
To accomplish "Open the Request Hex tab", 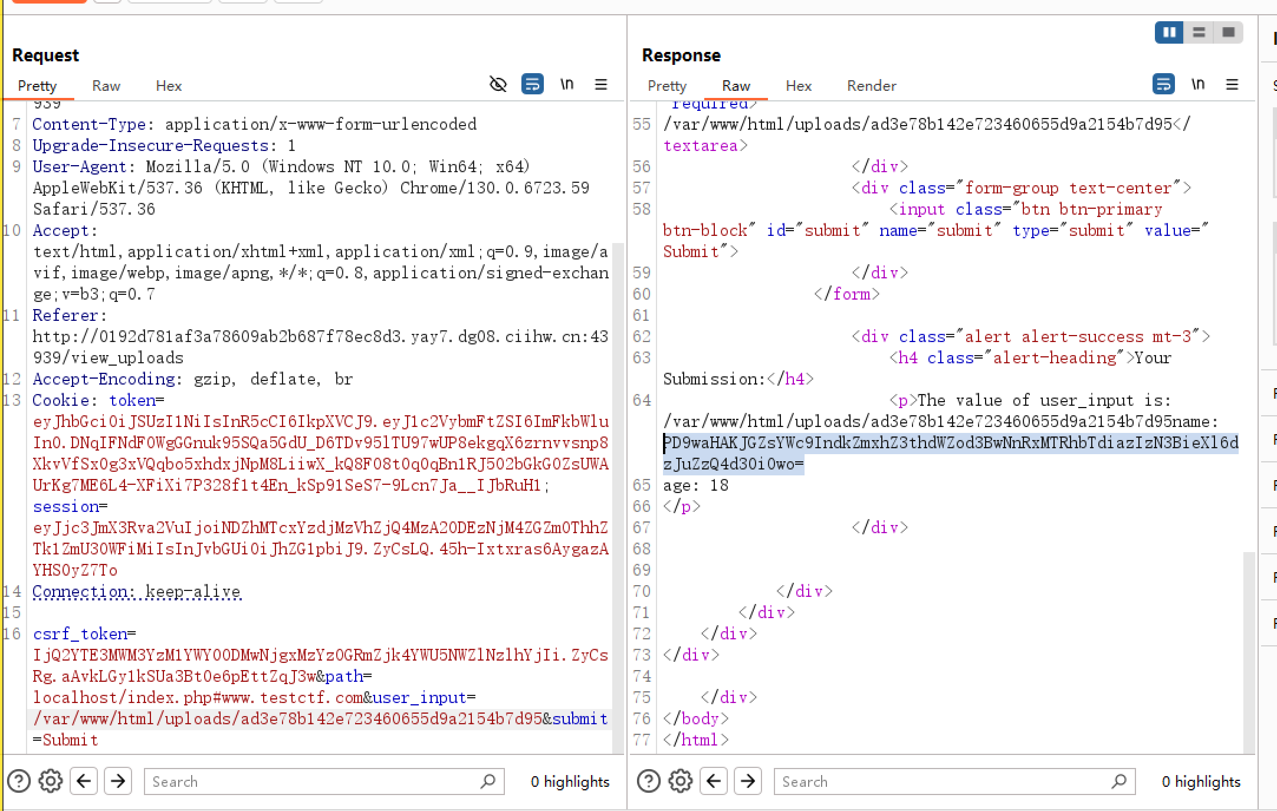I will point(169,86).
